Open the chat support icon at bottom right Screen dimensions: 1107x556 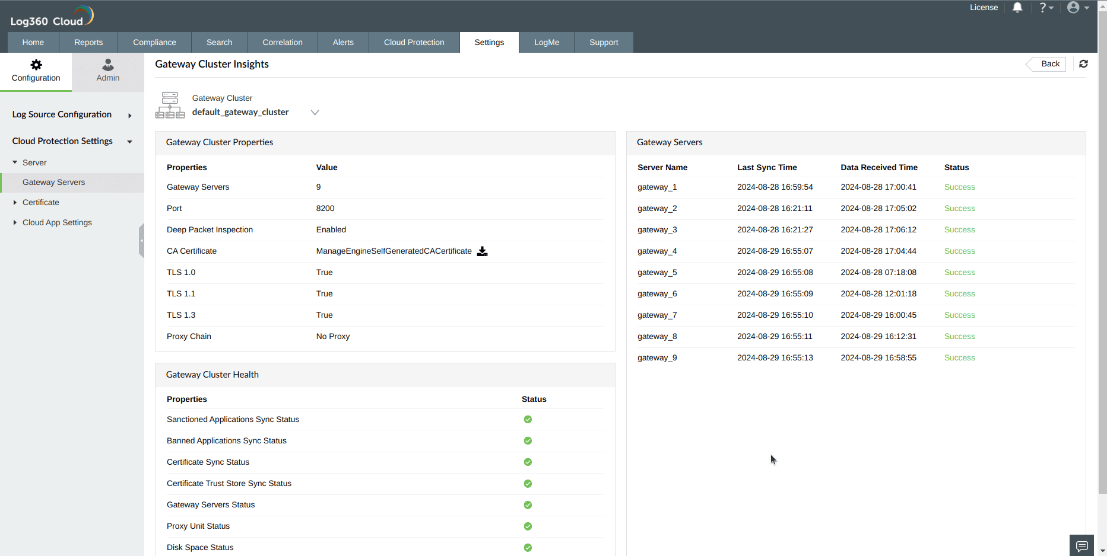point(1081,546)
